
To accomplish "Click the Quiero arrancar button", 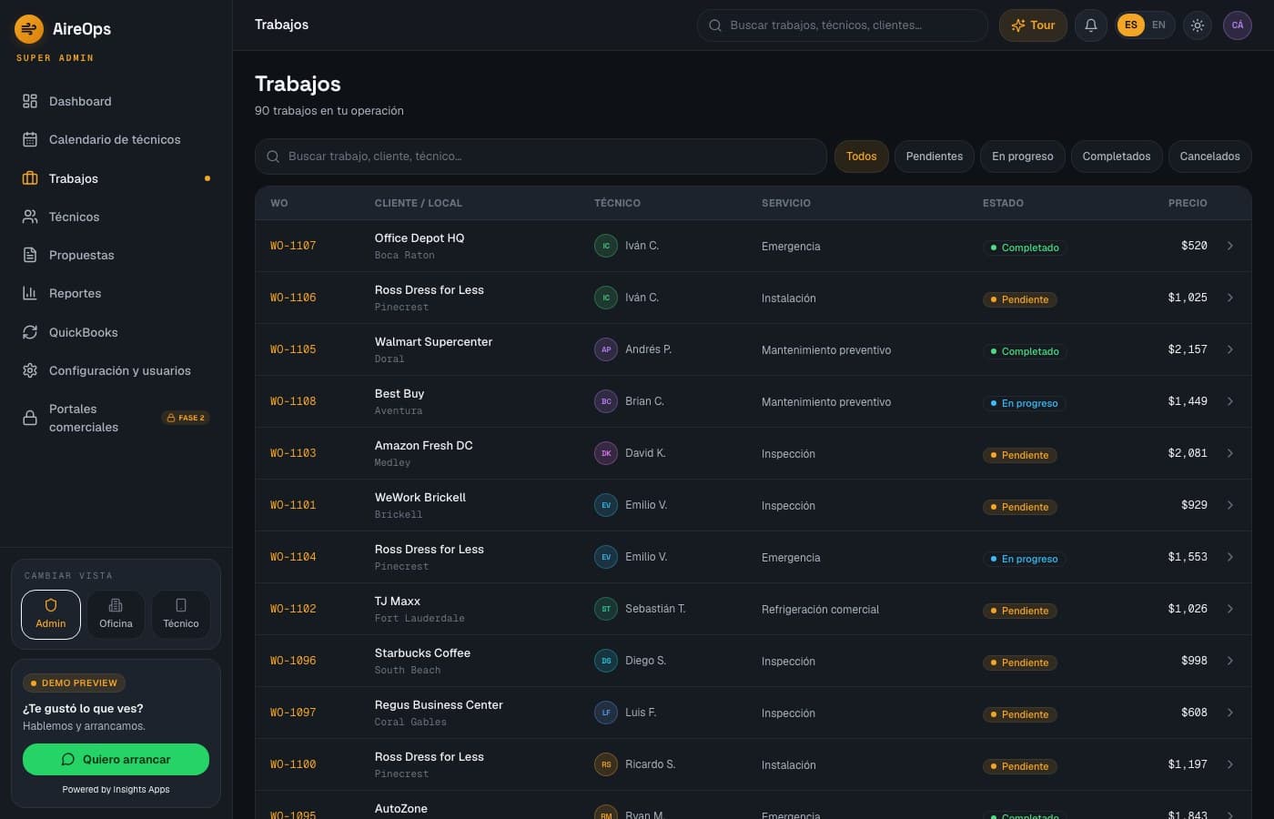I will (116, 760).
